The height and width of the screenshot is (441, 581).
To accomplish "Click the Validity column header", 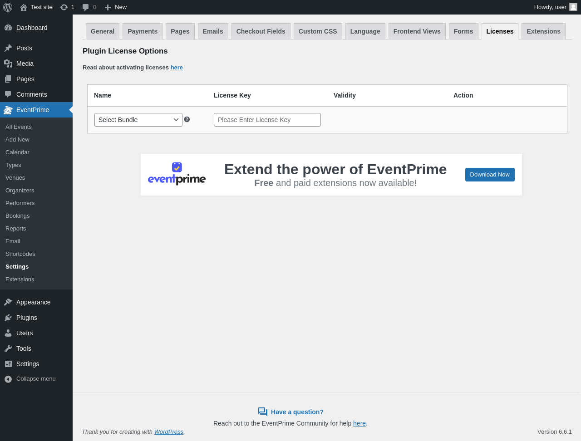I will pos(345,95).
